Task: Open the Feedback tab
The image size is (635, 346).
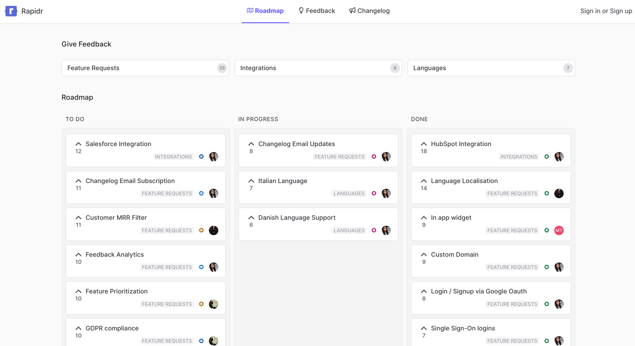Action: click(317, 11)
